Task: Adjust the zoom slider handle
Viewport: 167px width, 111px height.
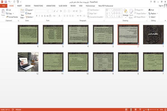Action: 148,110
